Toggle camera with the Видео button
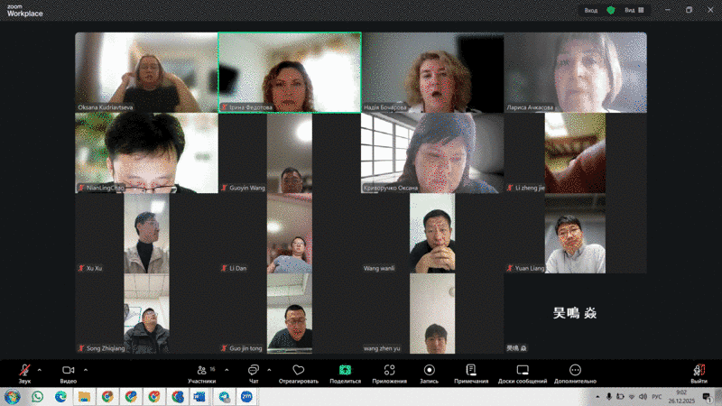 (x=68, y=370)
